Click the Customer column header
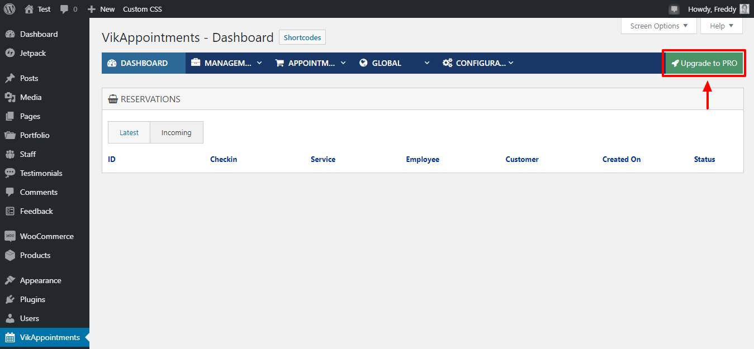 tap(522, 159)
